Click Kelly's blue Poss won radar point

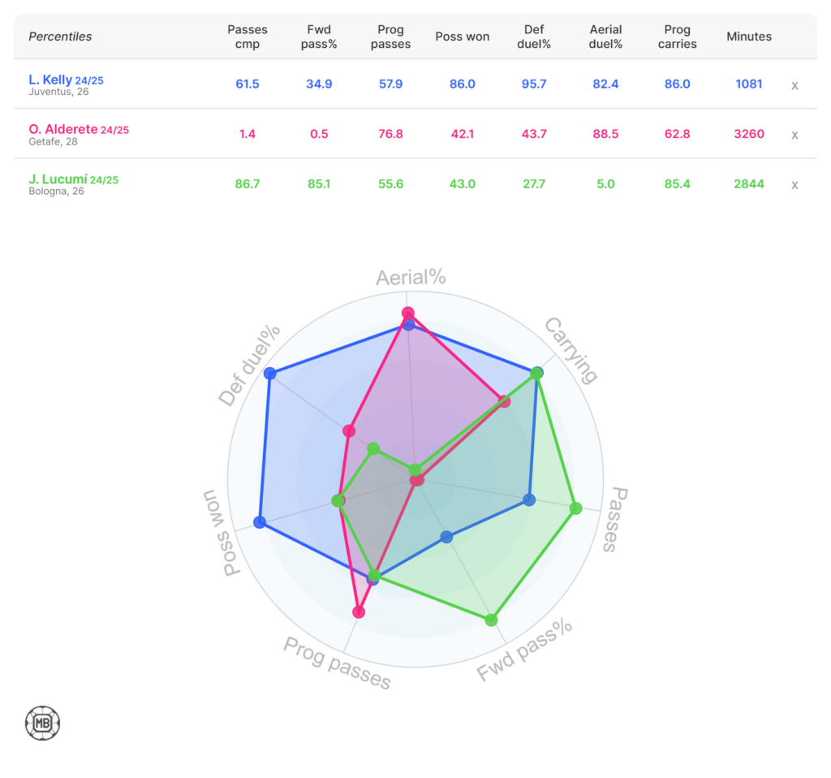pos(260,521)
